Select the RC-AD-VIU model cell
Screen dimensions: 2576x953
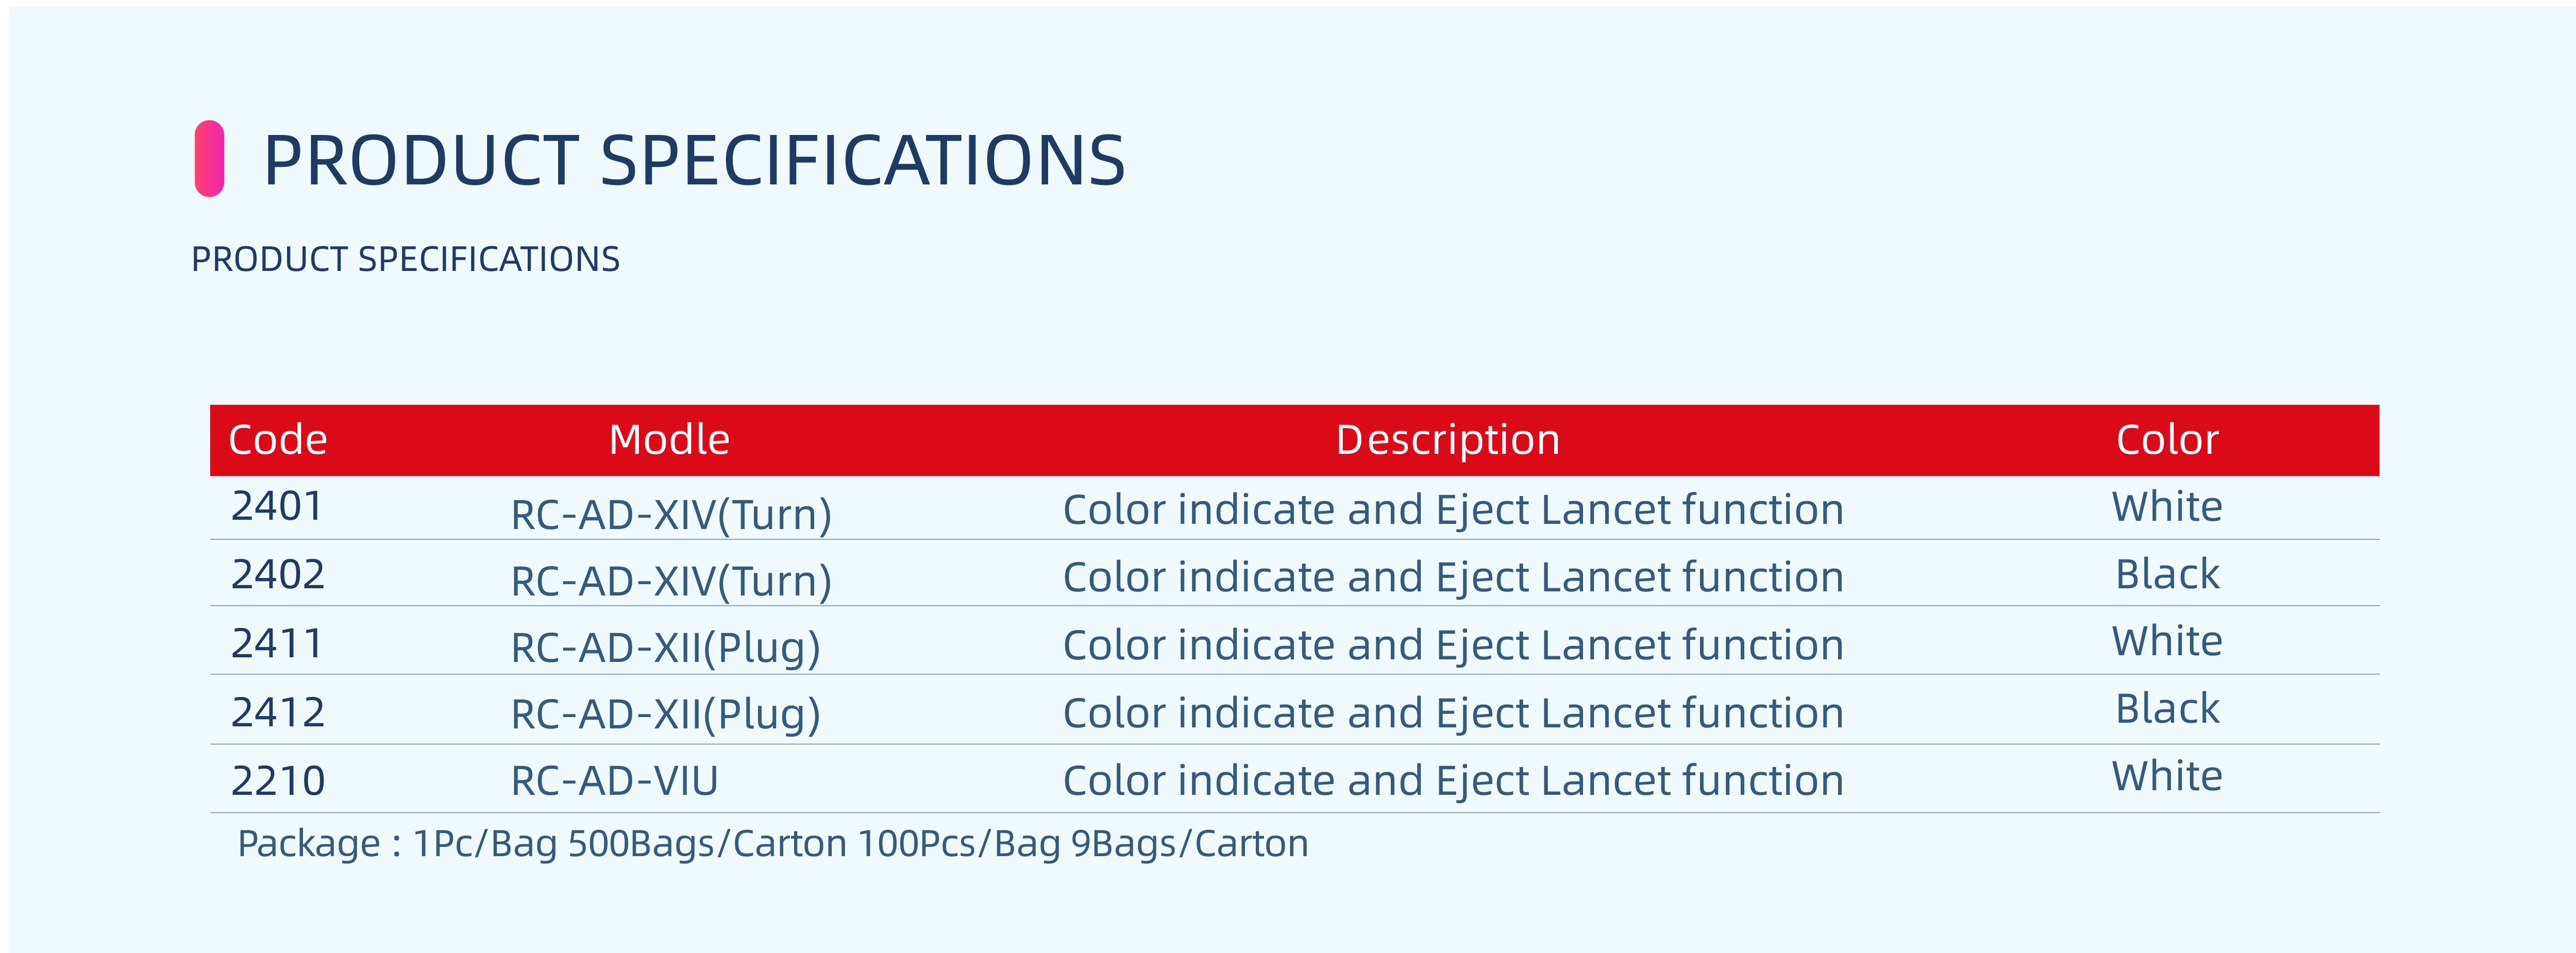tap(614, 781)
